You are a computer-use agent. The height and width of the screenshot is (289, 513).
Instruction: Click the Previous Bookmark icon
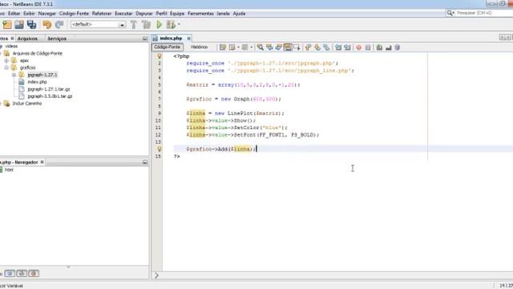click(x=308, y=47)
